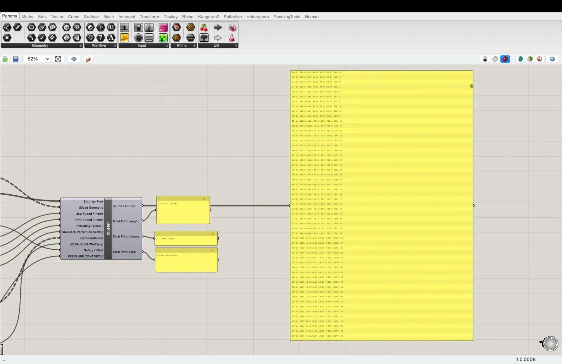Select the Number parameter 0.1 icon

coord(111,27)
